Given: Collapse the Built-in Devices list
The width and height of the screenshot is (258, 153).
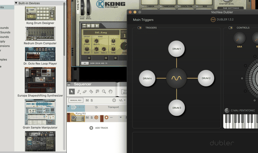Looking at the screenshot, I should pyautogui.click(x=16, y=3).
